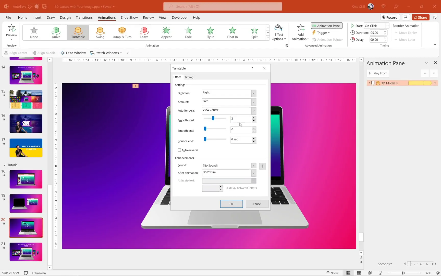Choose the Fly In animation
This screenshot has height=276, width=441.
click(210, 32)
